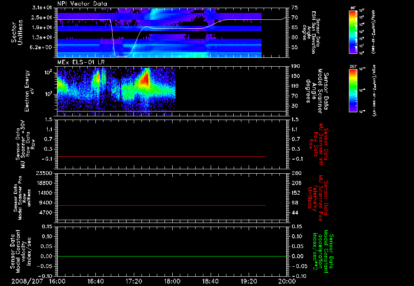414x286 pixels.
Task: Select the 'NPI Vector Data' panel title
Action: pyautogui.click(x=82, y=4)
